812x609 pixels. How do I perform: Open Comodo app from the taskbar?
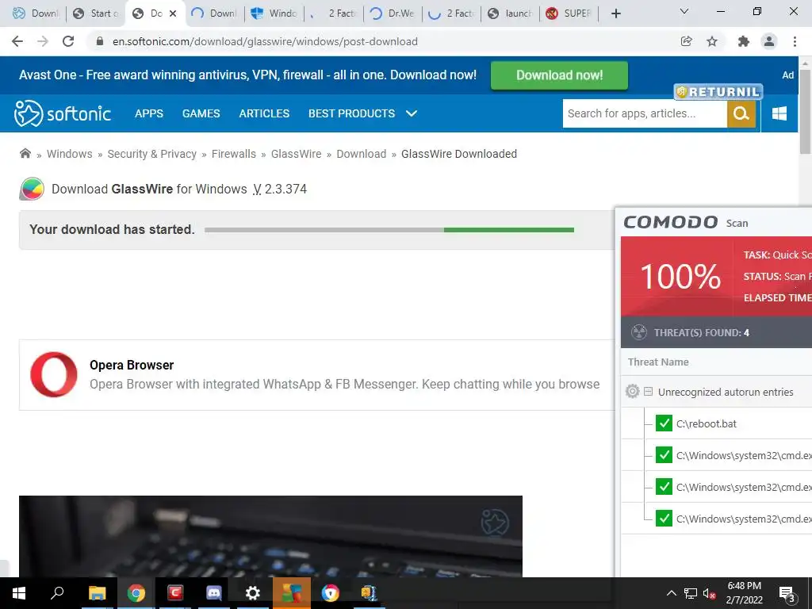(175, 593)
